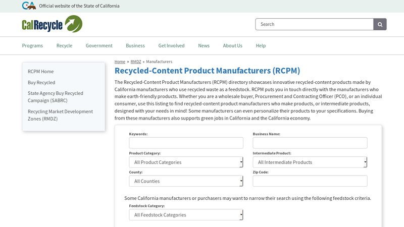Click the Zip Code input box
The width and height of the screenshot is (404, 227).
click(310, 181)
